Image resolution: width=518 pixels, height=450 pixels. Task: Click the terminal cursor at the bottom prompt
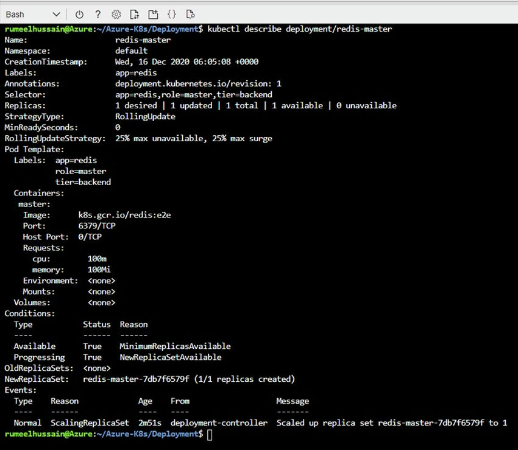coord(210,435)
